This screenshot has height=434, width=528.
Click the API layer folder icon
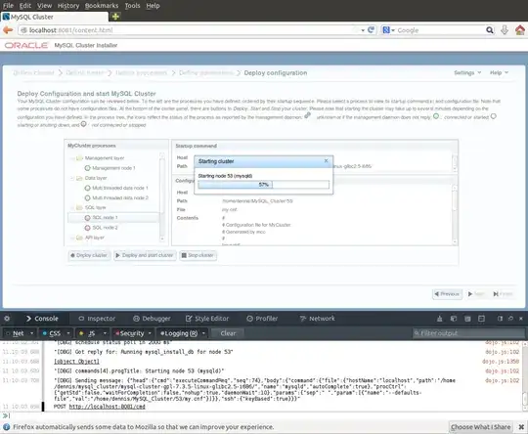click(79, 238)
